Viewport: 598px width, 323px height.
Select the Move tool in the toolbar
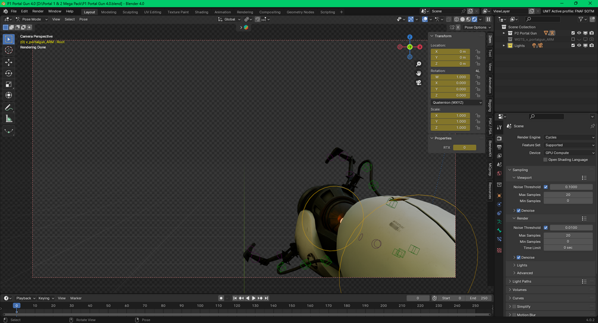click(x=8, y=62)
